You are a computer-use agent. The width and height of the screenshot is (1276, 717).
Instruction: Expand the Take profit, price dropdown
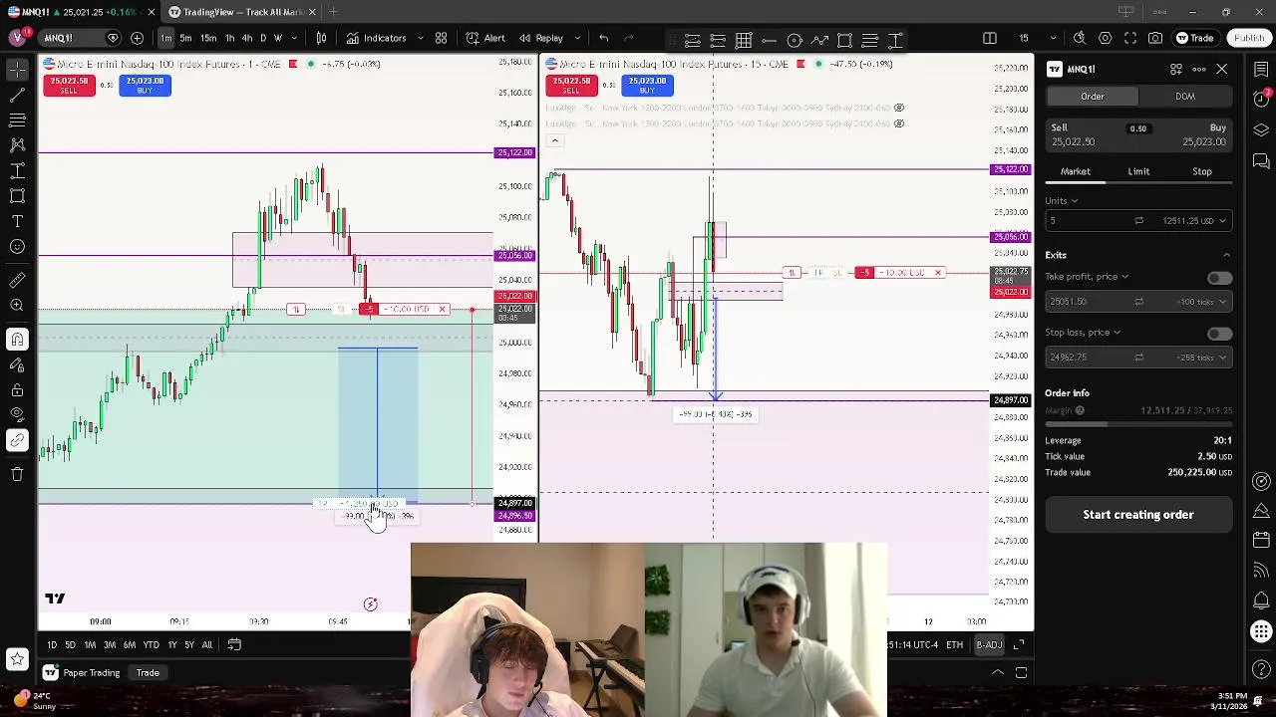click(1087, 277)
